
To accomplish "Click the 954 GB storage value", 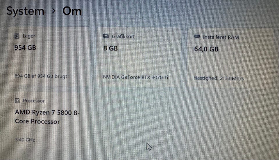I will pyautogui.click(x=25, y=48).
